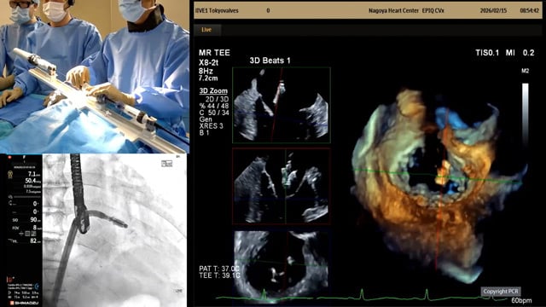
Task: Click the 2D / 3D settings header
Action: pyautogui.click(x=217, y=100)
